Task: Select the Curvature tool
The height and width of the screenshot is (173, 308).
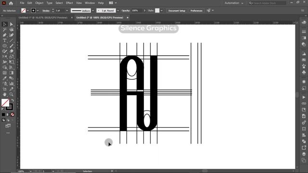Action: click(12, 35)
